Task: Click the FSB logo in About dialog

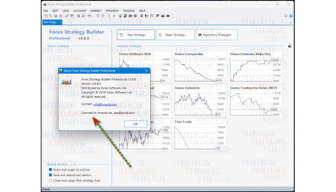Action: click(x=66, y=82)
